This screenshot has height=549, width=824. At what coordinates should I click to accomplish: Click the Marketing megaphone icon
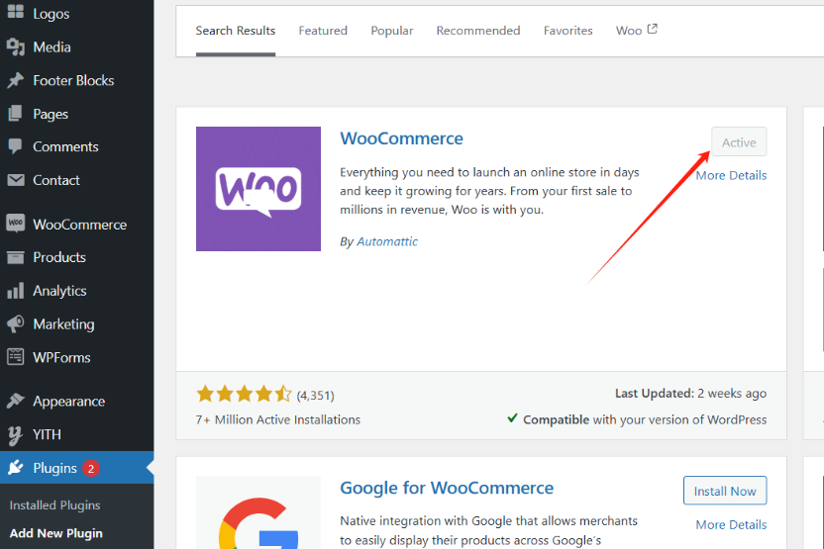pos(15,323)
